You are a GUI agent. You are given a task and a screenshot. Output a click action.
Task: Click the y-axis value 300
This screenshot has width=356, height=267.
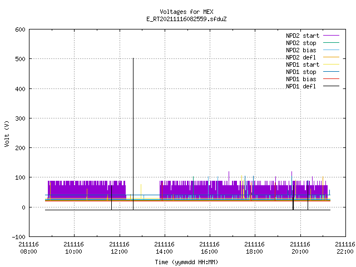(x=20, y=118)
